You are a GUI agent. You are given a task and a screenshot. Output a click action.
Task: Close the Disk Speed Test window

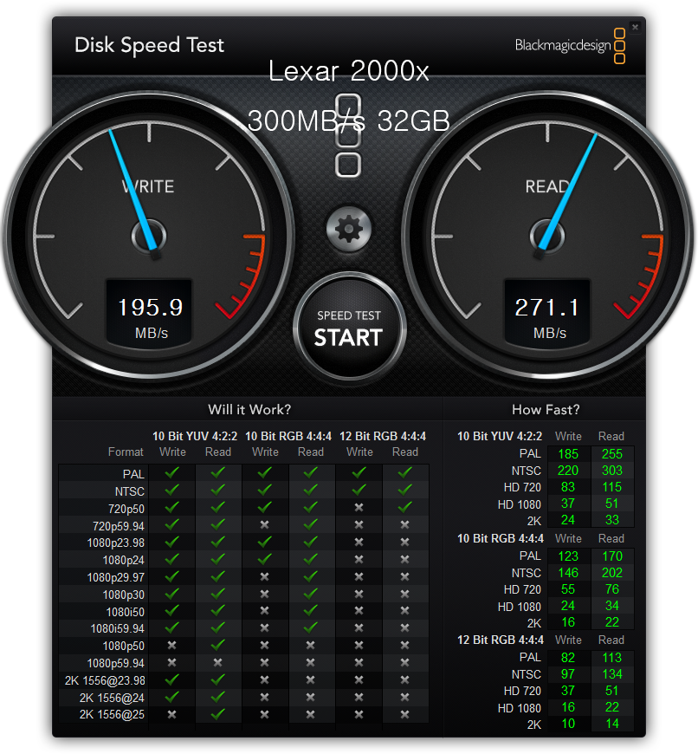pos(635,27)
